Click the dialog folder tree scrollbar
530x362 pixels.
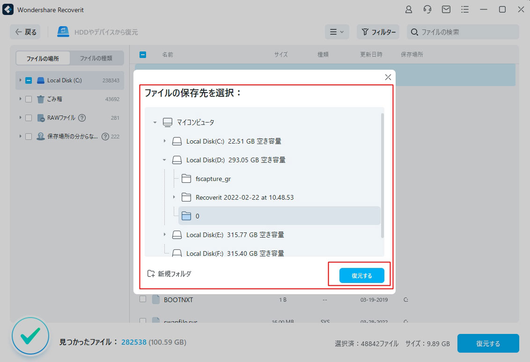pyautogui.click(x=383, y=175)
